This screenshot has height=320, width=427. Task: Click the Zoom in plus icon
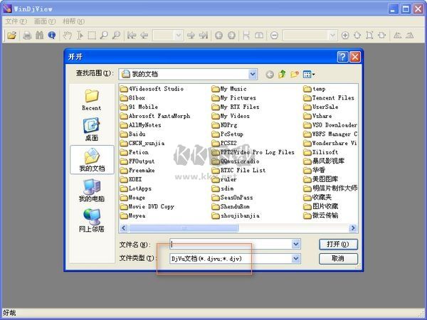pyautogui.click(x=345, y=36)
